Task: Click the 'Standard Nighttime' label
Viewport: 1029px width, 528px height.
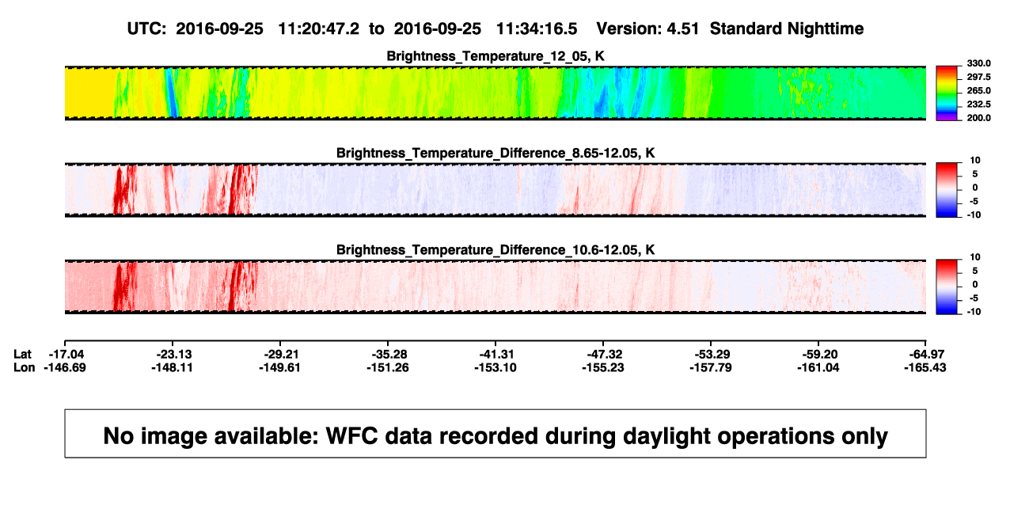Action: point(787,28)
